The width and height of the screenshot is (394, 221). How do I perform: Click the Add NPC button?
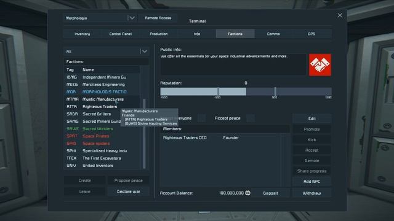coord(312,182)
